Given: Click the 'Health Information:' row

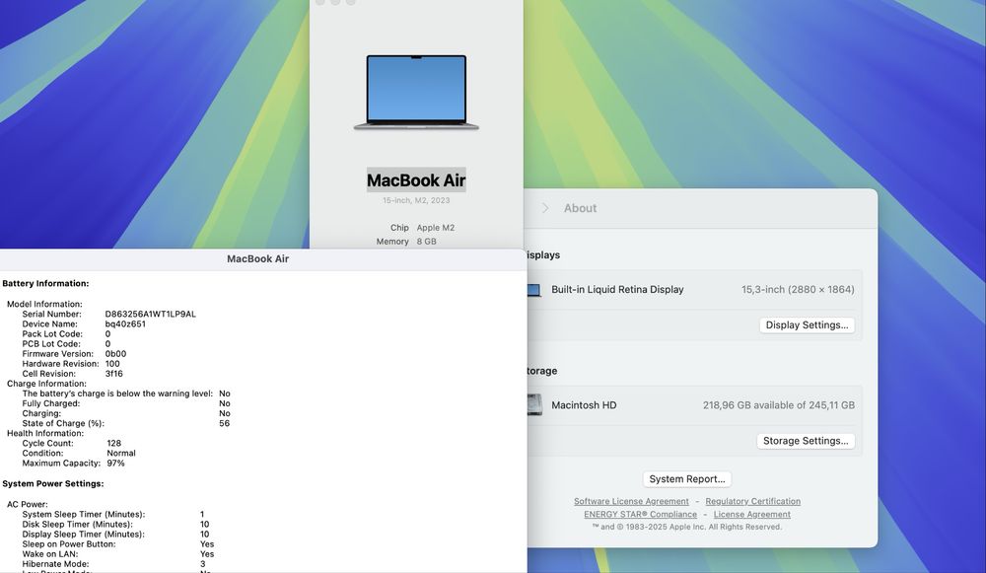Looking at the screenshot, I should pos(45,433).
